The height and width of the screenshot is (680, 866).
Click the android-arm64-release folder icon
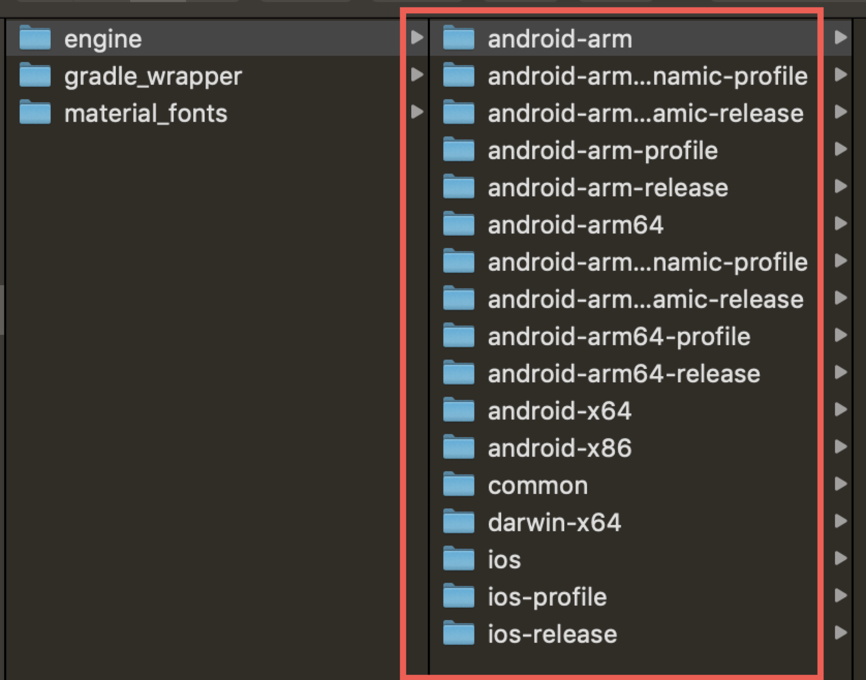pos(459,373)
